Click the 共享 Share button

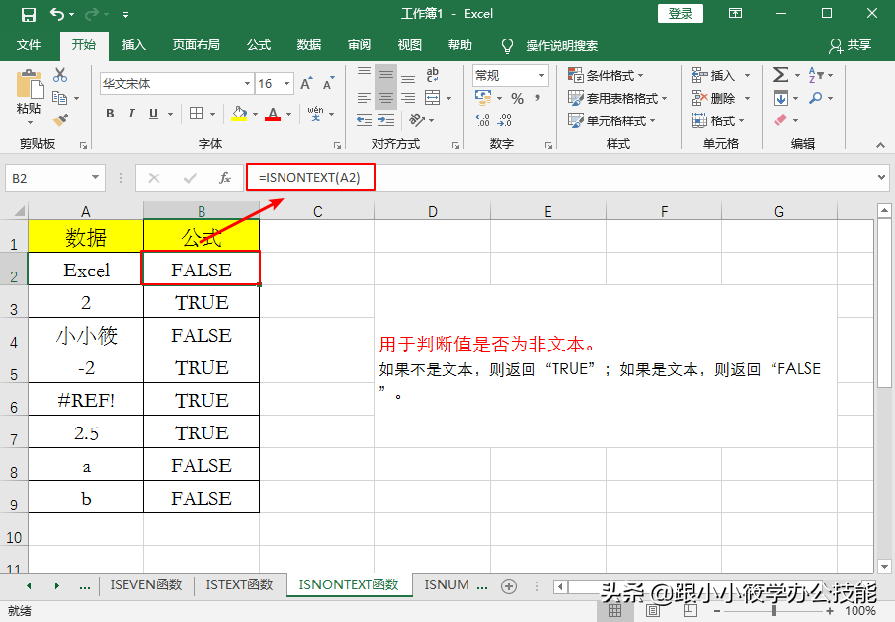[x=851, y=45]
